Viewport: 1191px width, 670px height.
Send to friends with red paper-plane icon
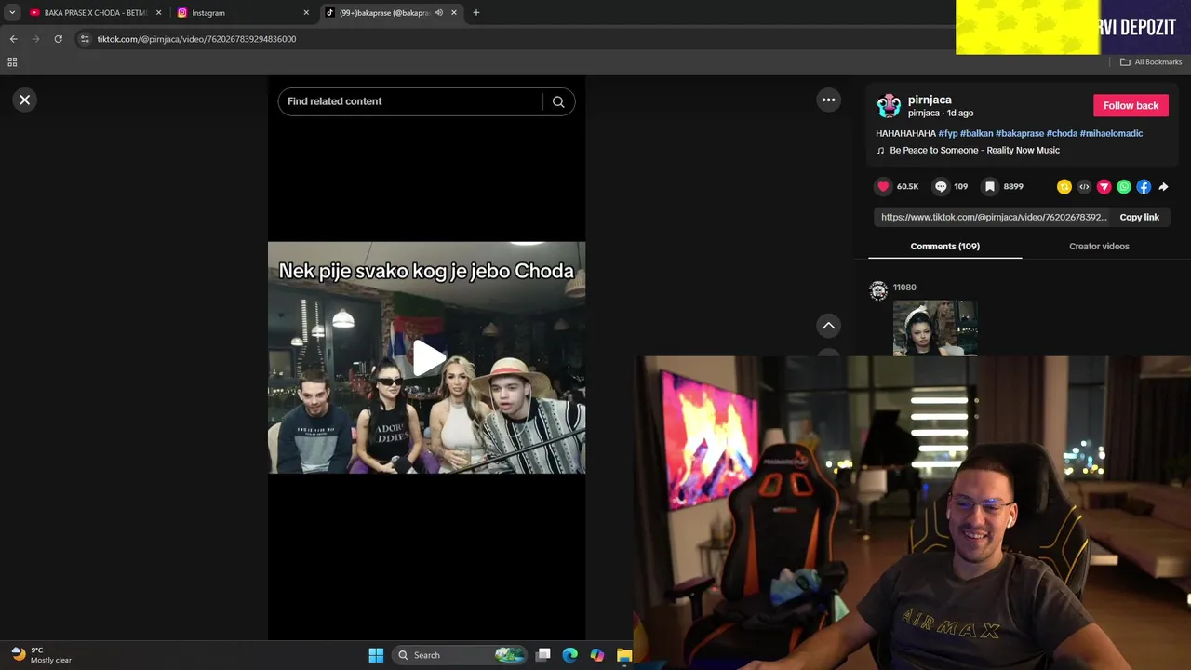(1104, 187)
